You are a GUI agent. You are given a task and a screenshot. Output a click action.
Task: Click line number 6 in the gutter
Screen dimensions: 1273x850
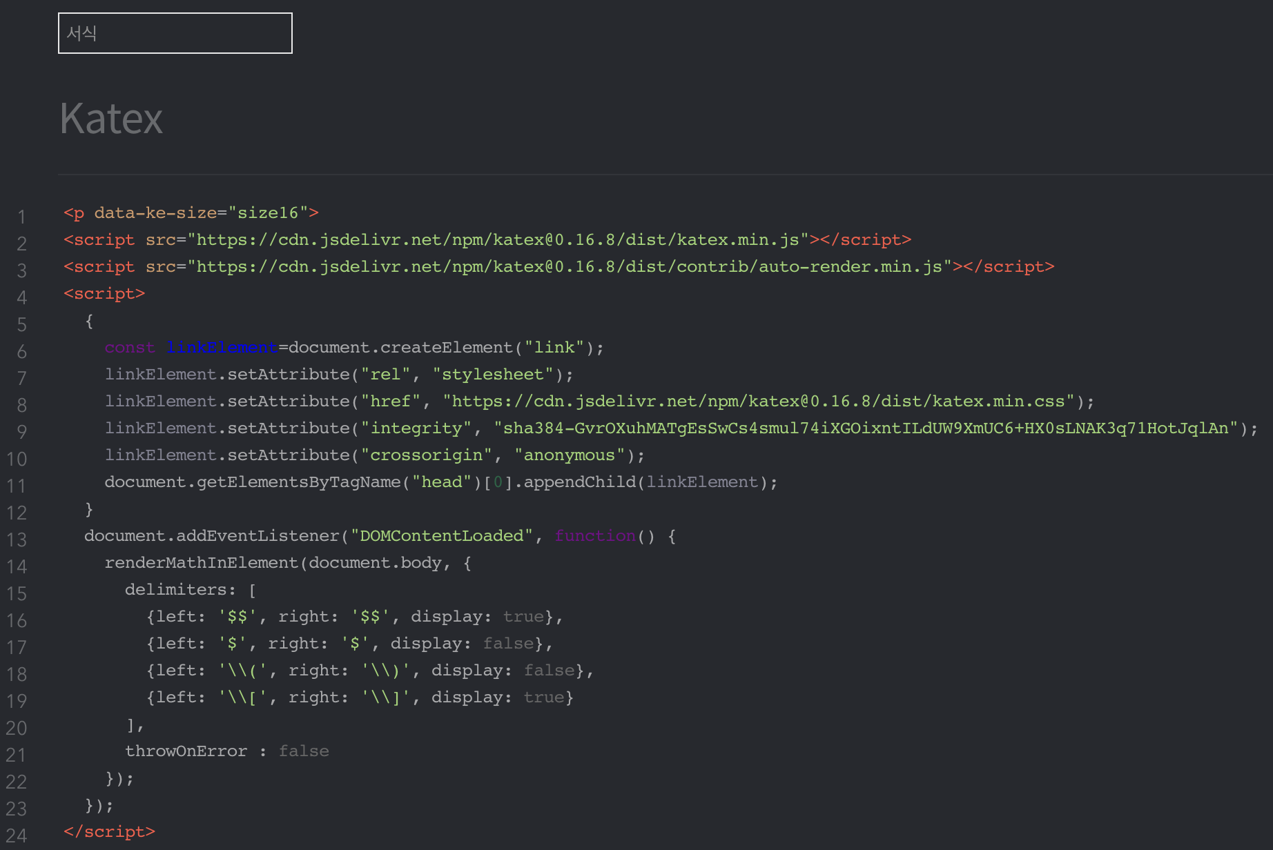[x=22, y=351]
